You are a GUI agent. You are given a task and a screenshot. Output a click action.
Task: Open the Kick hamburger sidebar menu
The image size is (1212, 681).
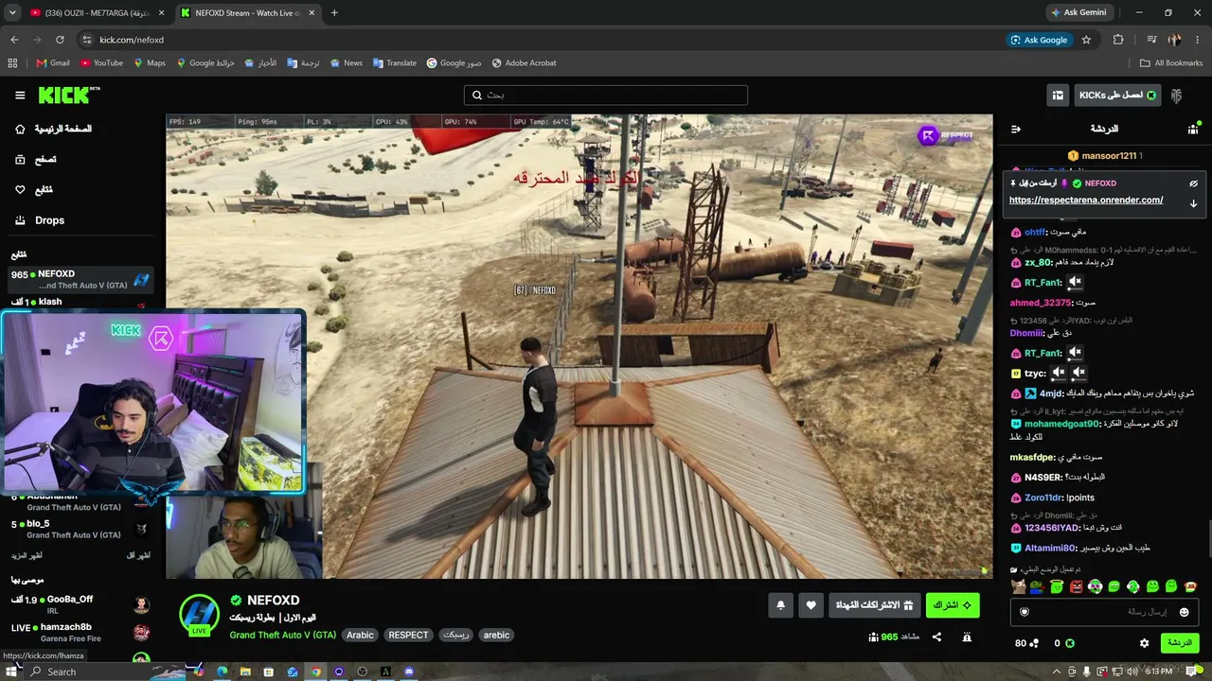click(20, 95)
